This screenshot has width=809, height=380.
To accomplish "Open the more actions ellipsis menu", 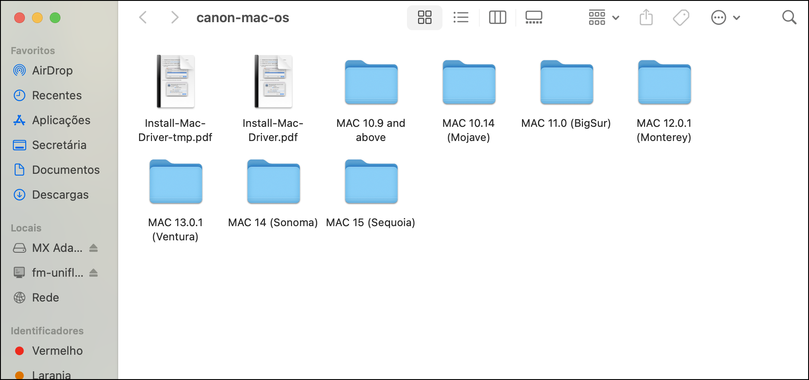I will (725, 18).
